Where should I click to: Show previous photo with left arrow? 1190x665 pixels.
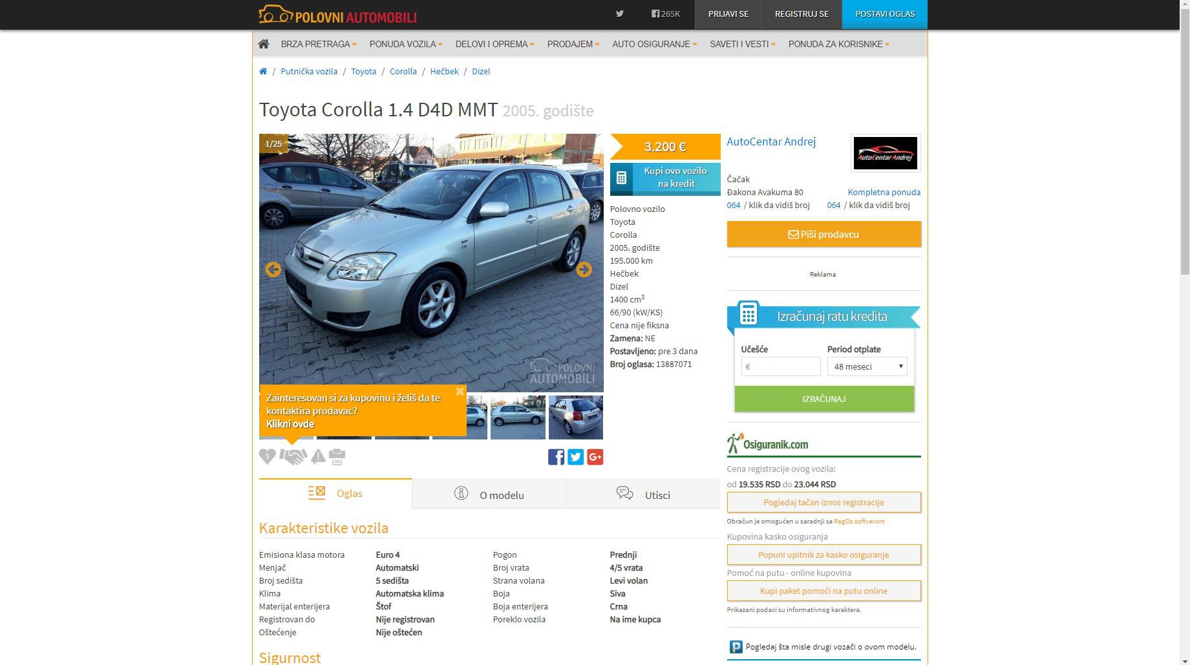click(x=273, y=269)
